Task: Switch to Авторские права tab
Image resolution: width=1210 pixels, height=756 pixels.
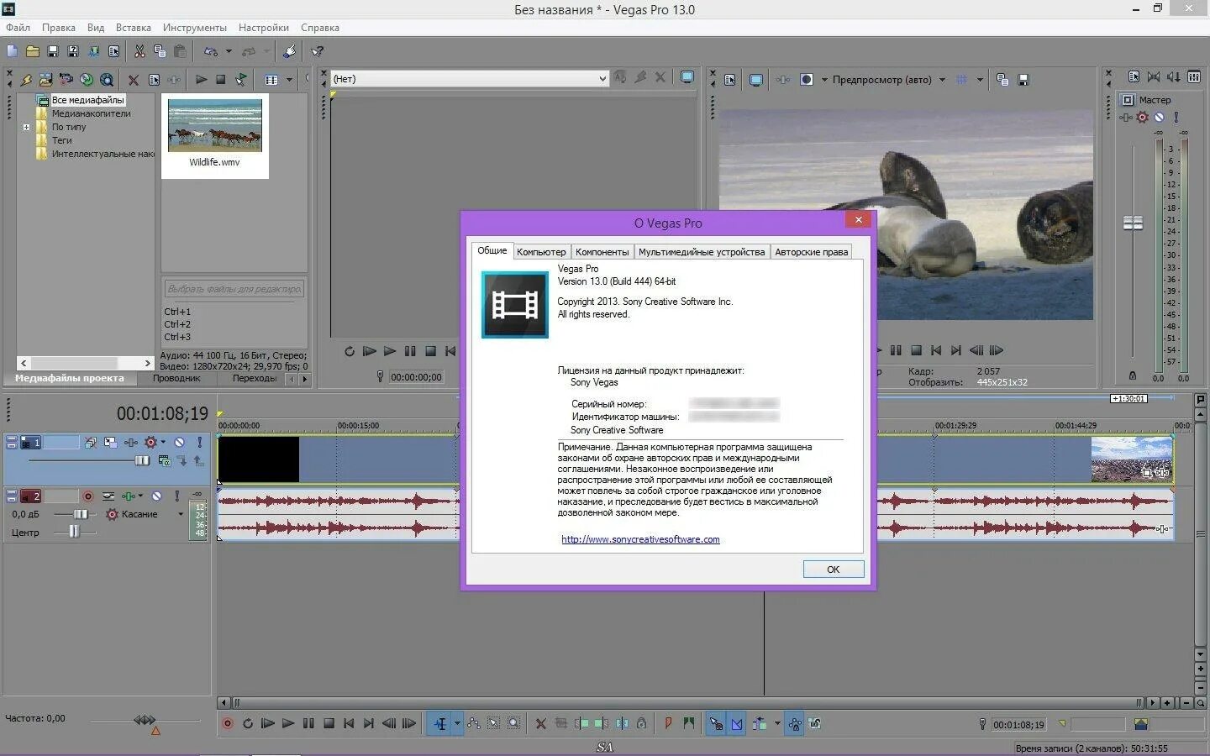Action: 811,252
